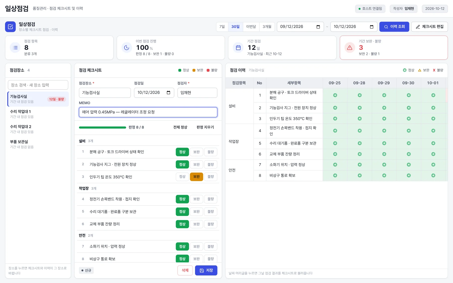This screenshot has height=283, width=453.
Task: Open 체크시트 편집 editor
Action: pos(430,27)
